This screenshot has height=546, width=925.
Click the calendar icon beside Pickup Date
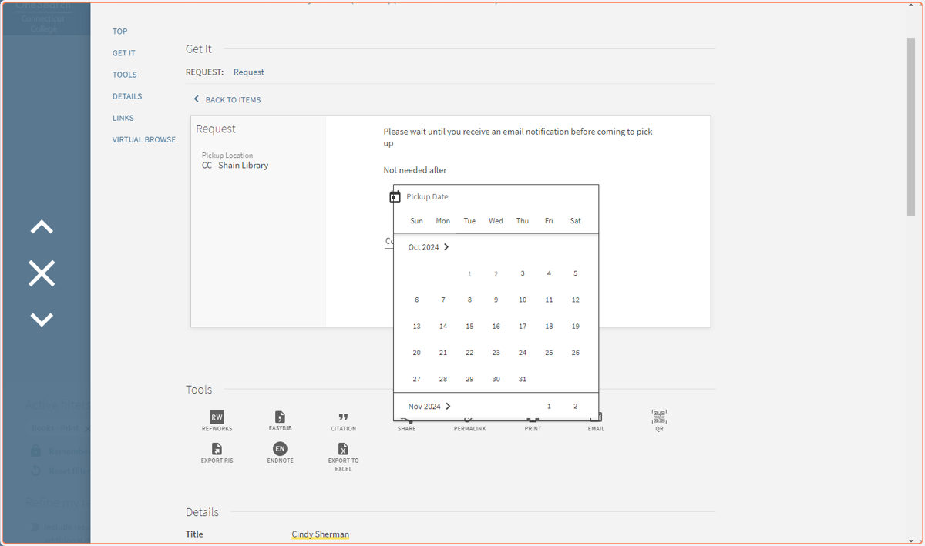395,196
